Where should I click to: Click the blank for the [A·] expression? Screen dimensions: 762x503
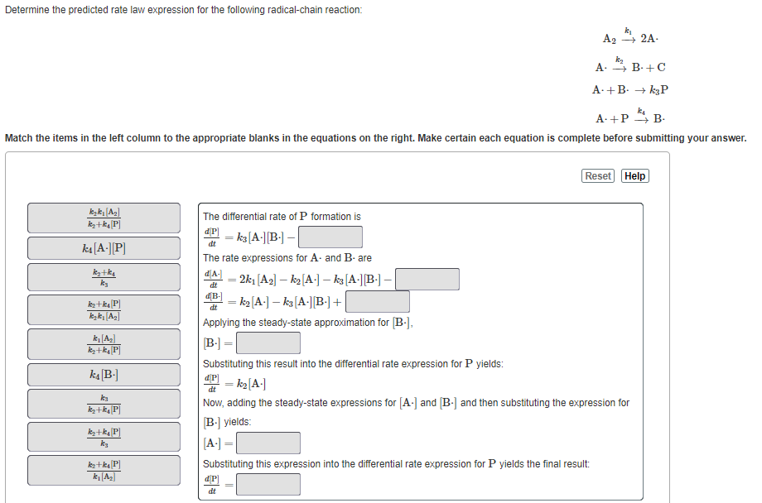point(268,442)
